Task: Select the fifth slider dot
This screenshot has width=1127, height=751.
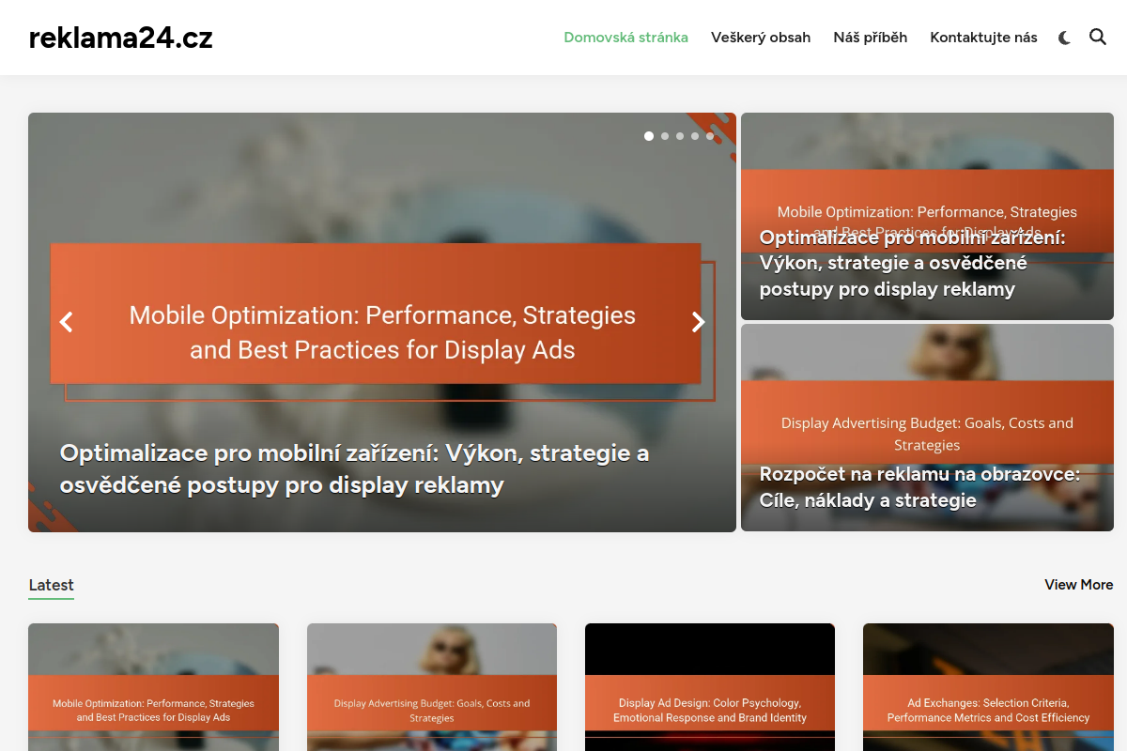Action: [710, 136]
